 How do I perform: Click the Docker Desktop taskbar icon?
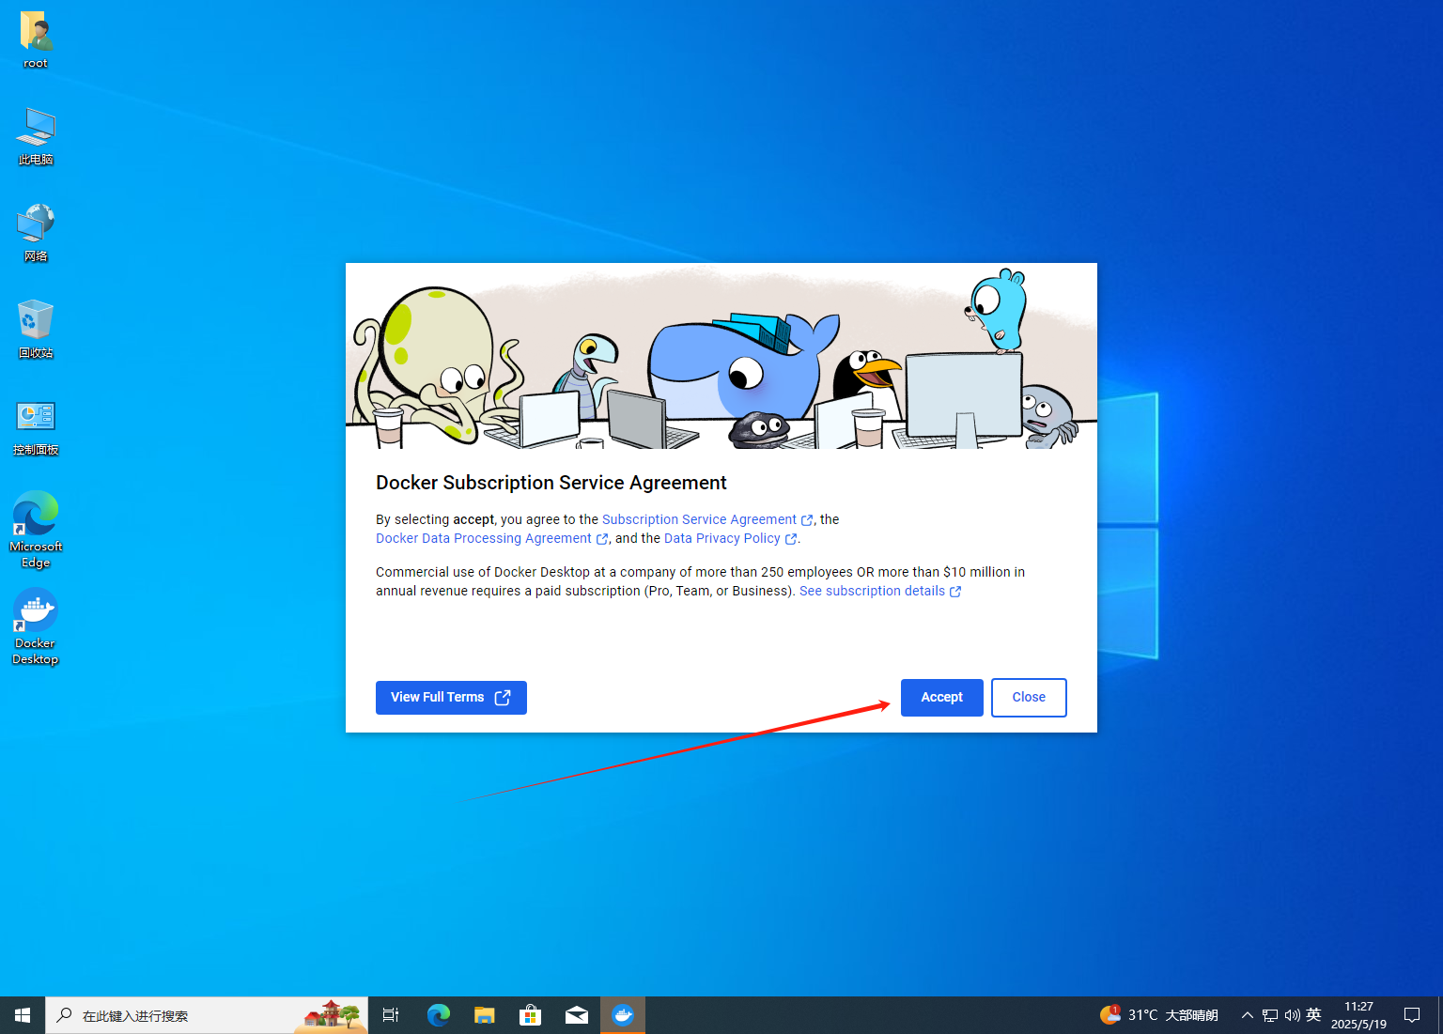coord(623,1015)
